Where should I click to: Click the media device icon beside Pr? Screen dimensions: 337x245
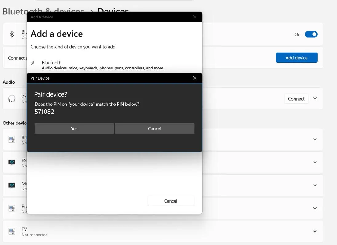(x=12, y=208)
